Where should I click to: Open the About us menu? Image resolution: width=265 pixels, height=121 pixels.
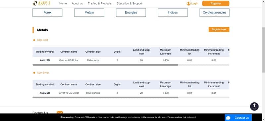(77, 3)
